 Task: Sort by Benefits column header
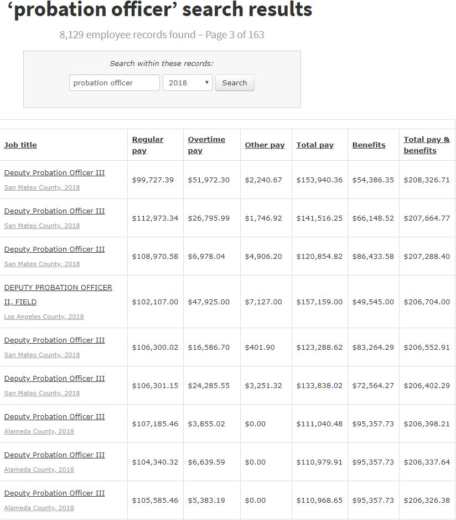pos(369,145)
